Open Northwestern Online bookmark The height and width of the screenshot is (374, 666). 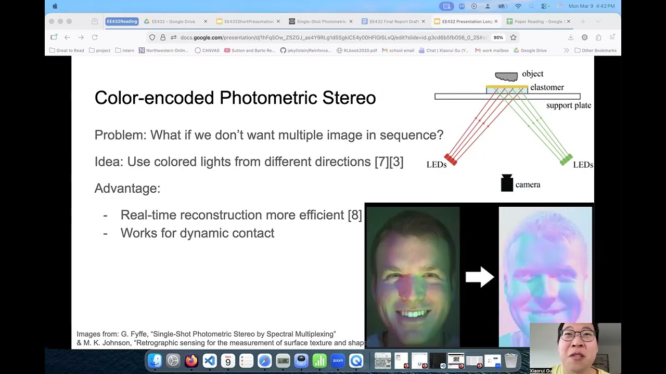coord(163,50)
